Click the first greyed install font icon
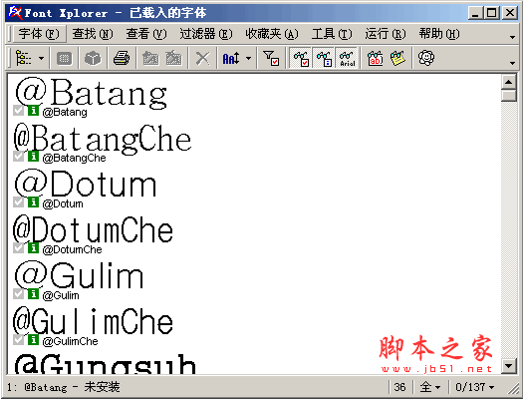Image resolution: width=523 pixels, height=399 pixels. pyautogui.click(x=150, y=59)
